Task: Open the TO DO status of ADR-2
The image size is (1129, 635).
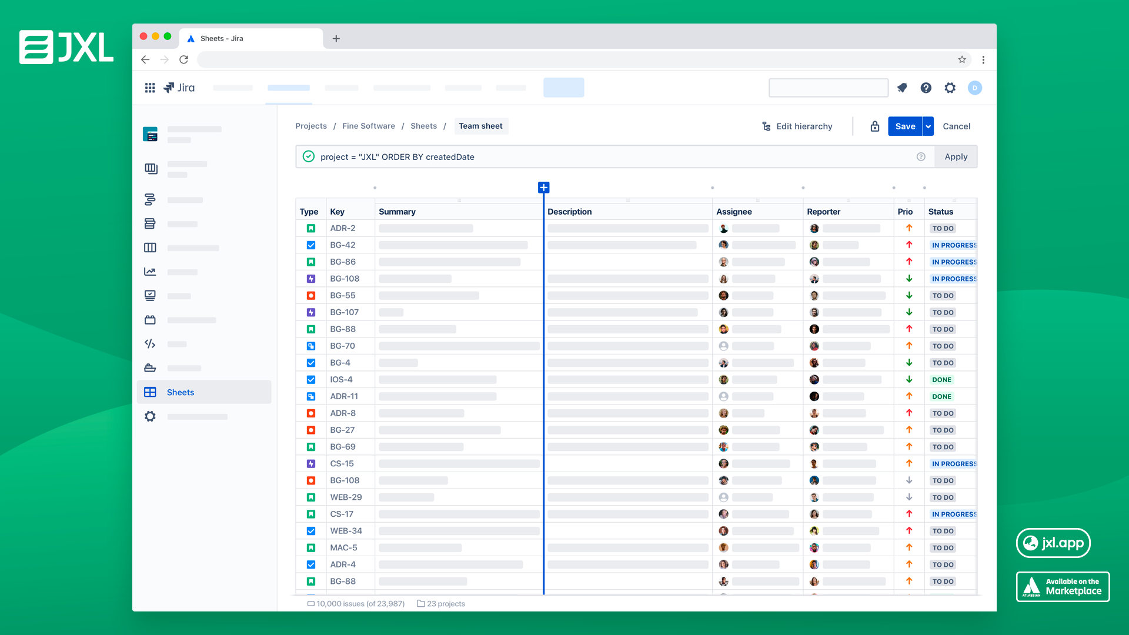Action: click(943, 228)
